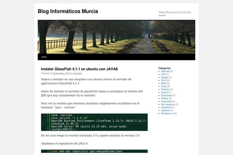Open the Android category
233x155 pixels.
pos(165,71)
